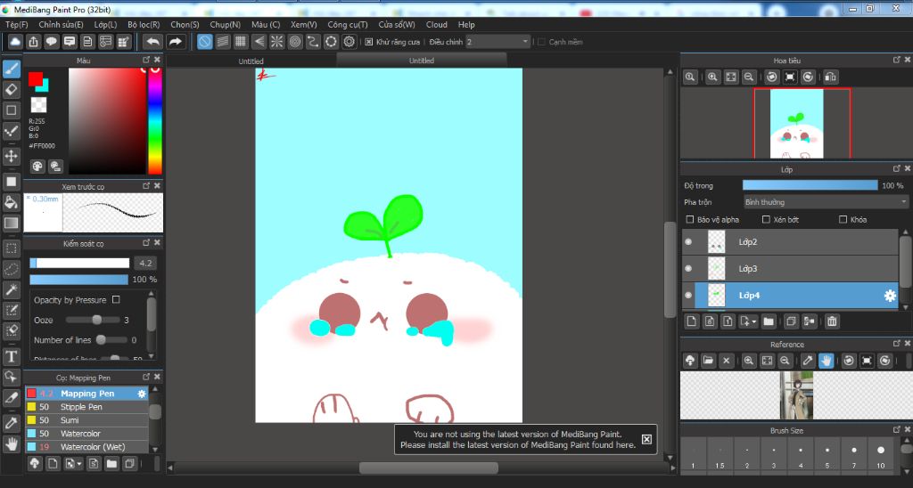Screen dimensions: 913x488
Task: Open Lớp4 layer settings gear
Action: click(x=890, y=296)
